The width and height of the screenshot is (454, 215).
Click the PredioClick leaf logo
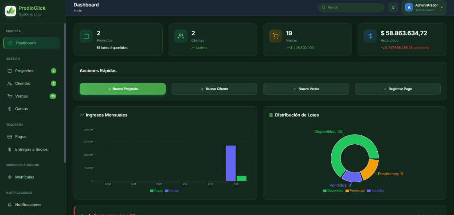tap(11, 11)
